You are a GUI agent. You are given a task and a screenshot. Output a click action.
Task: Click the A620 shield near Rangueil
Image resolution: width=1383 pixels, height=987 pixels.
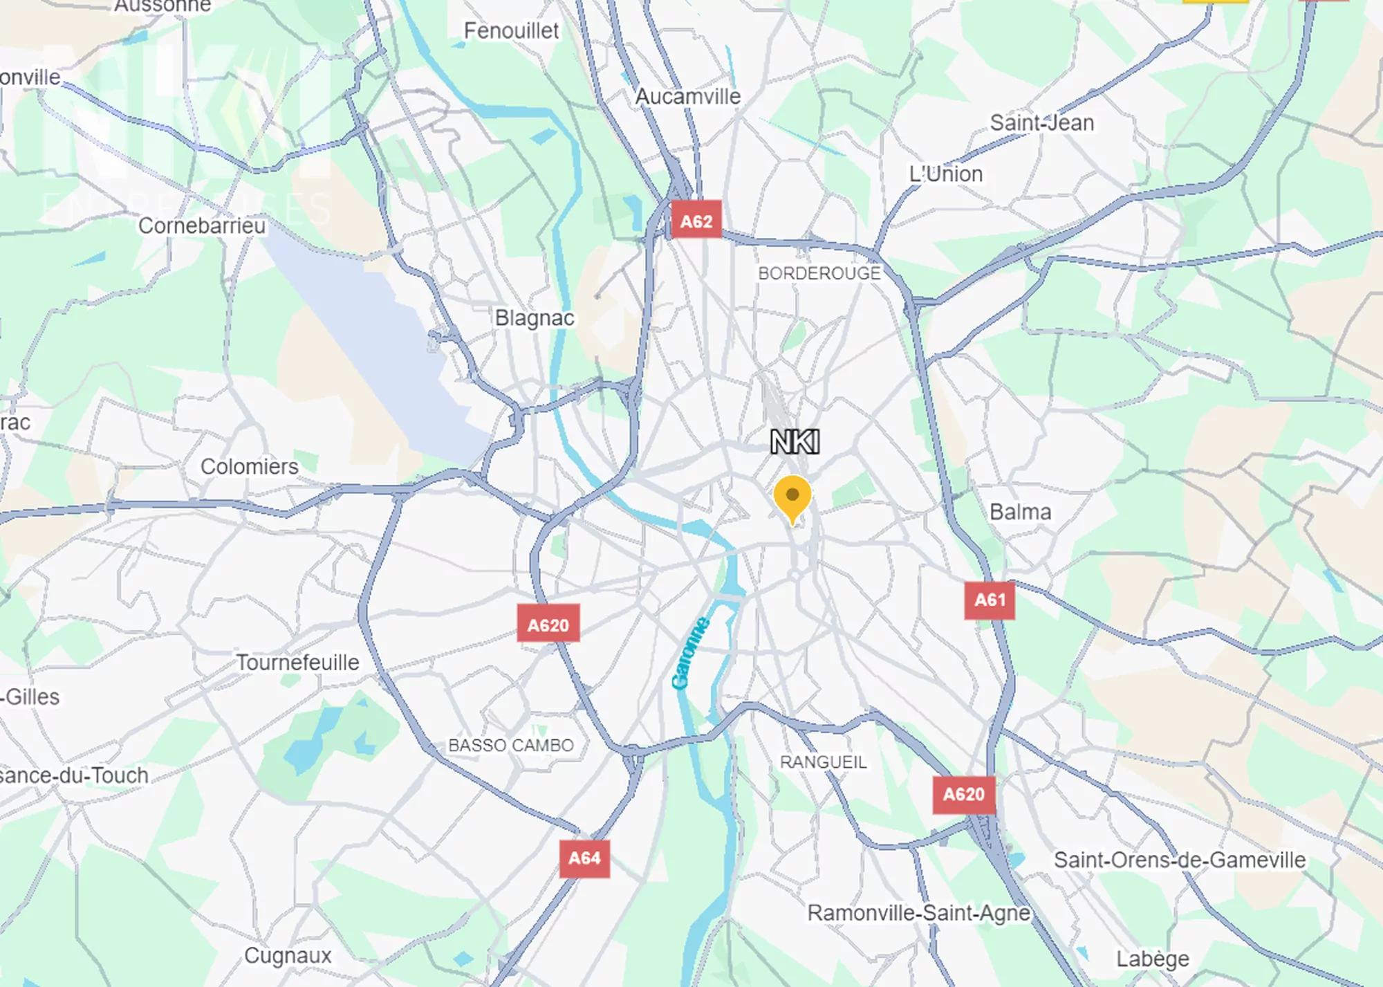click(x=964, y=793)
